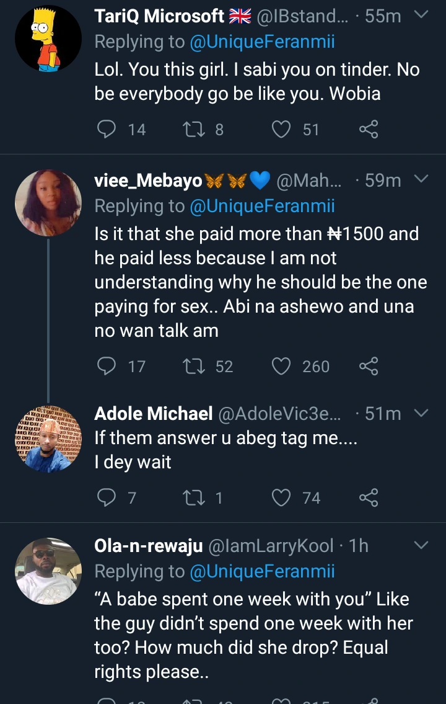Image resolution: width=446 pixels, height=704 pixels.
Task: Open dropdown arrow on viee_Mebayo's tweet
Action: coord(421,180)
